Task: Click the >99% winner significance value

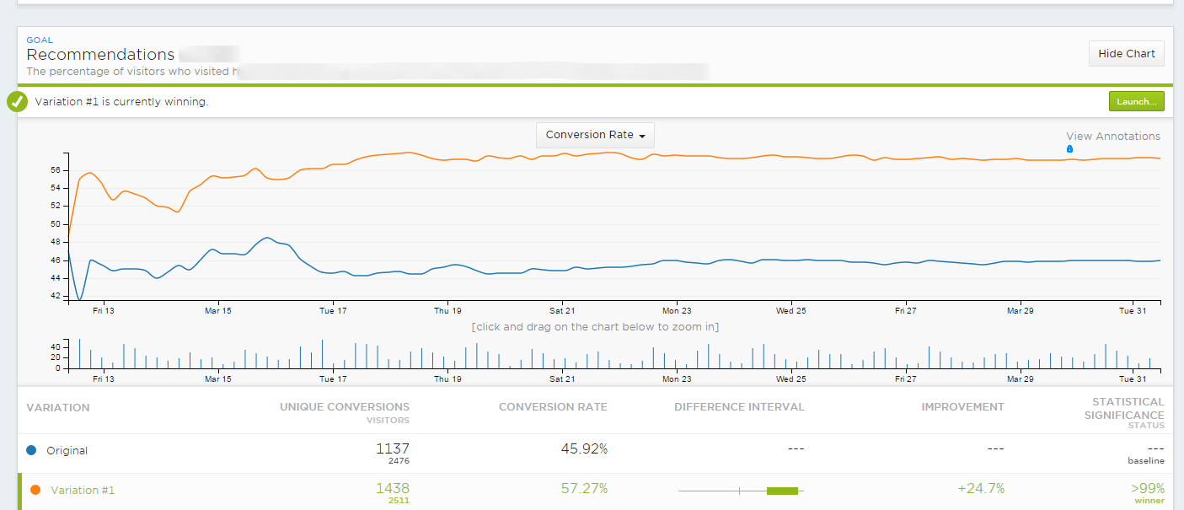Action: 1147,489
